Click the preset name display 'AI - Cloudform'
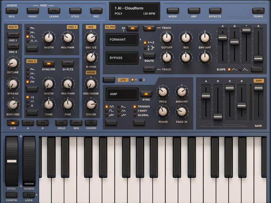This screenshot has height=203, width=271. pos(134,11)
